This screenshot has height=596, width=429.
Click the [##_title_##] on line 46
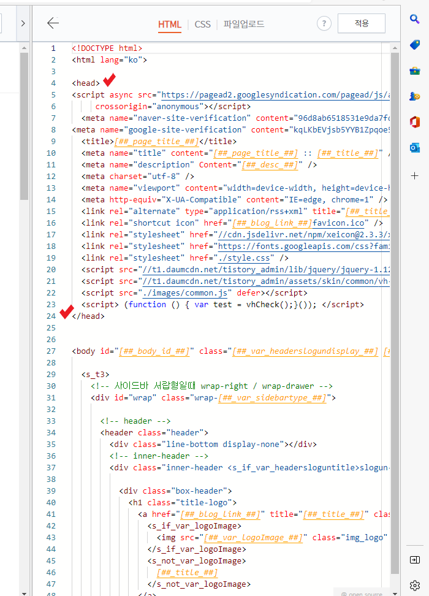(x=188, y=573)
